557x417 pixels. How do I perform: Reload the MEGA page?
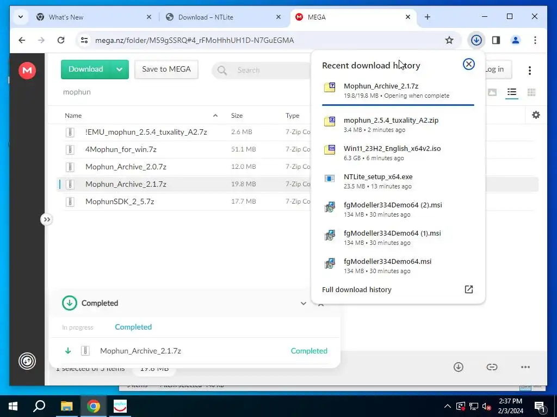tap(61, 40)
